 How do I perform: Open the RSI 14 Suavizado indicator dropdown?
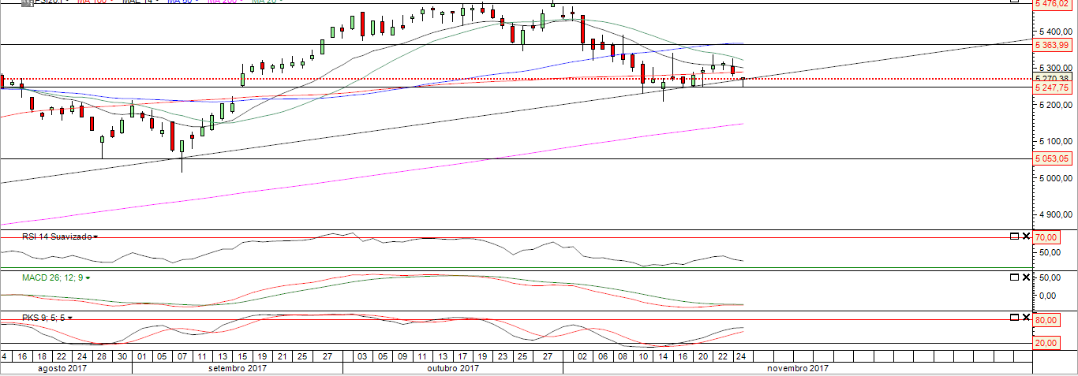[95, 236]
